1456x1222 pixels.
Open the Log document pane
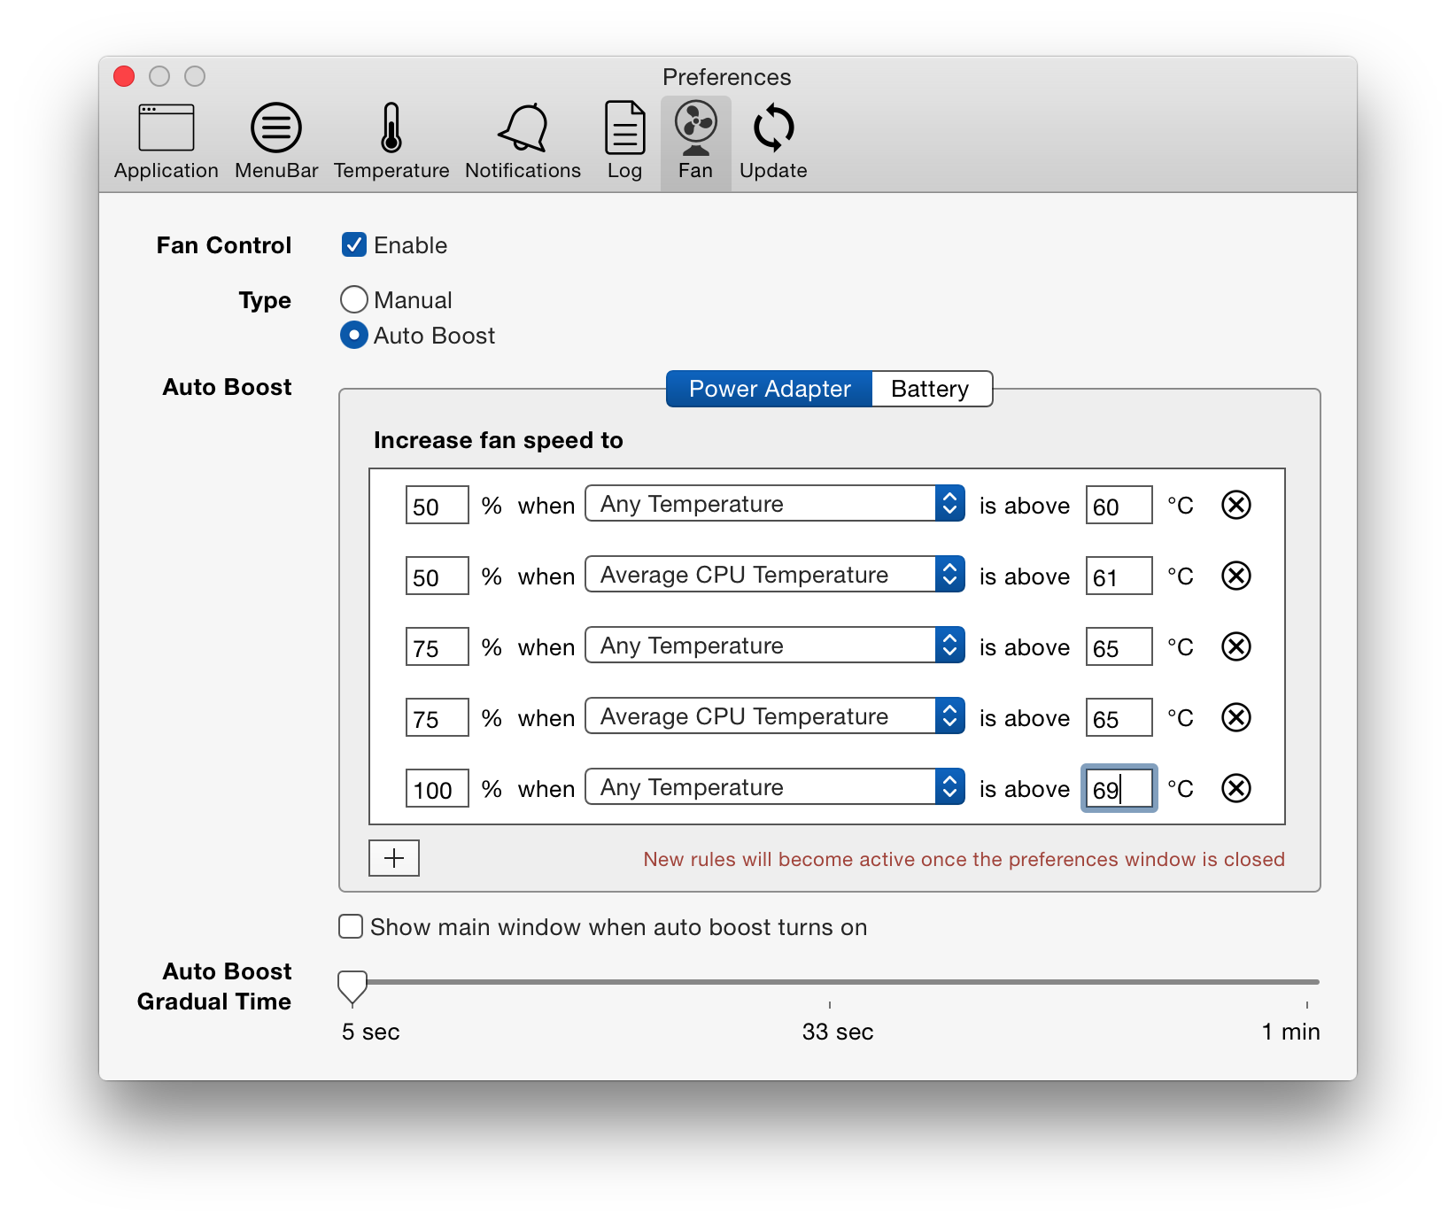(x=624, y=143)
